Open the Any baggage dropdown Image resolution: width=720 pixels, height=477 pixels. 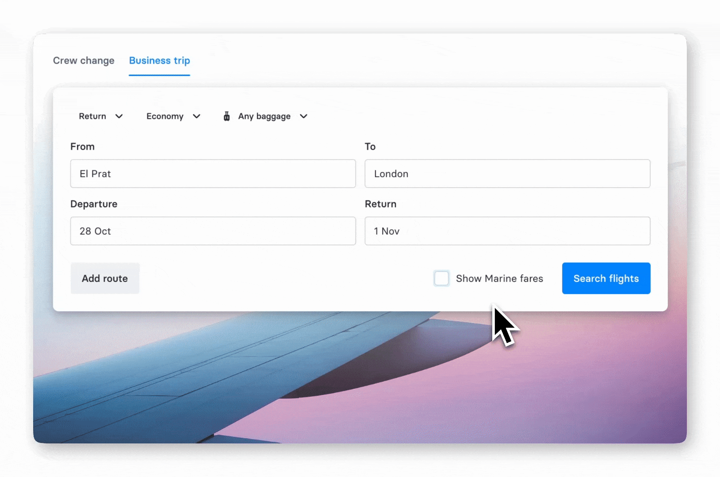pyautogui.click(x=264, y=116)
